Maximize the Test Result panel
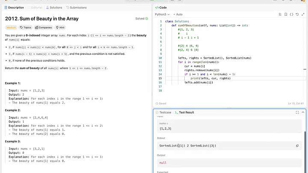Image resolution: width=308 pixels, height=173 pixels. [297, 113]
